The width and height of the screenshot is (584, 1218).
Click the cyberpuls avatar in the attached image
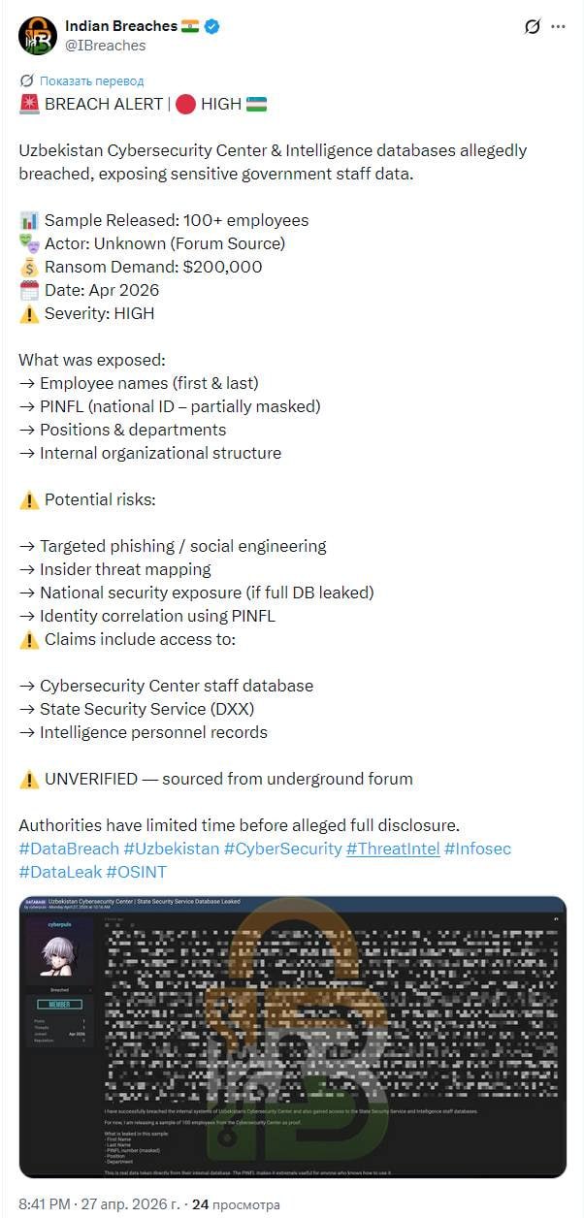pos(59,953)
